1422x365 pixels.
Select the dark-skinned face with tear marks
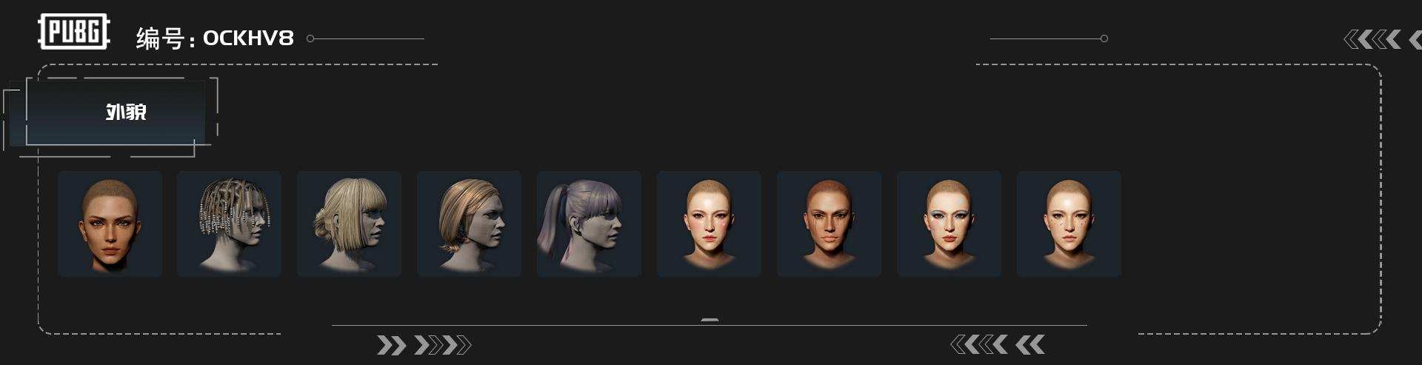[x=829, y=224]
